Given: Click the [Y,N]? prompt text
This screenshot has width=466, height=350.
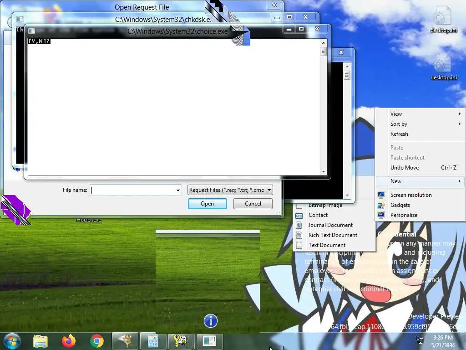Looking at the screenshot, I should (x=39, y=41).
